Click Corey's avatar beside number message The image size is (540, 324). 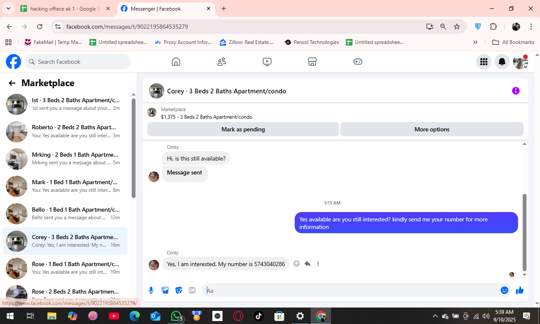154,265
